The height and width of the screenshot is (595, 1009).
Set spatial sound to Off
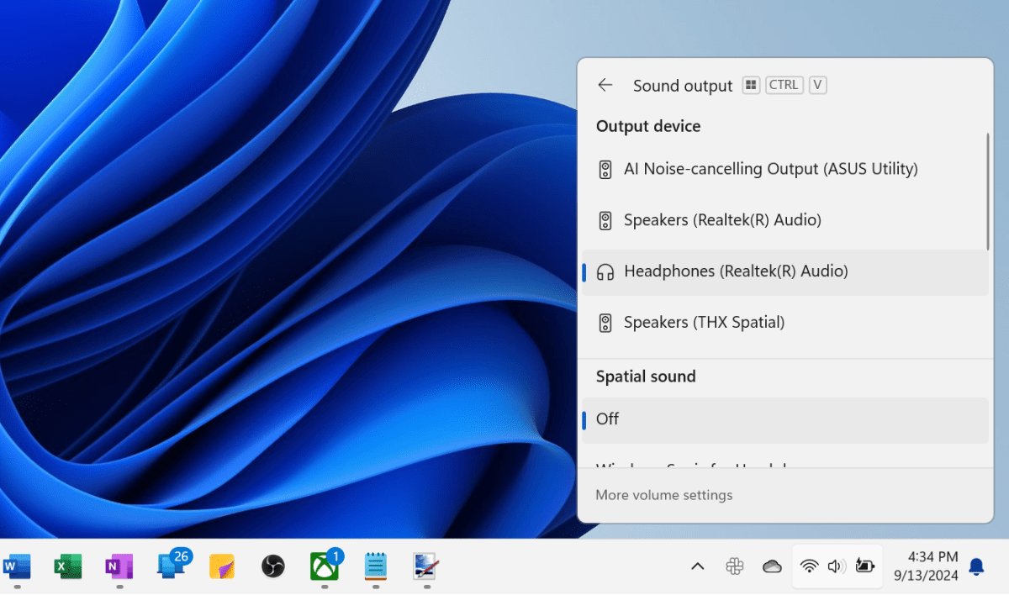pos(785,420)
